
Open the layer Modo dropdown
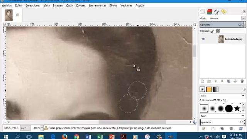pos(243,18)
